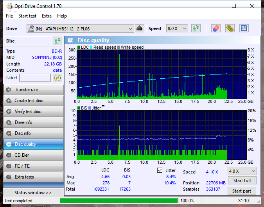The width and height of the screenshot is (264, 207).
Task: Toggle the Jitter checkbox
Action: click(x=160, y=170)
